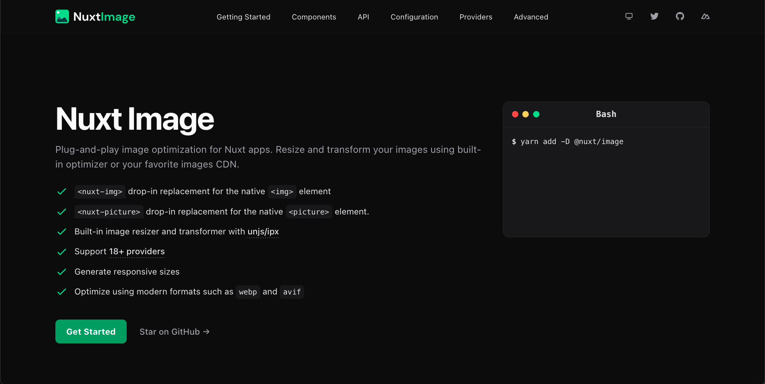This screenshot has width=765, height=384.
Task: Click the <picture> code tag
Action: click(x=309, y=212)
